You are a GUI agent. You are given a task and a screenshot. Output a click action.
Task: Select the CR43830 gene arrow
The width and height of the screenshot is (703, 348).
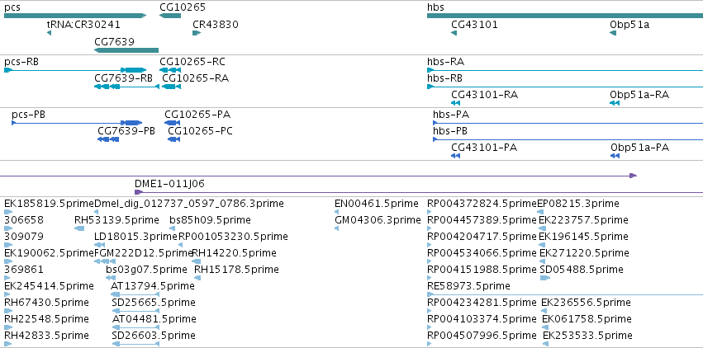[197, 33]
